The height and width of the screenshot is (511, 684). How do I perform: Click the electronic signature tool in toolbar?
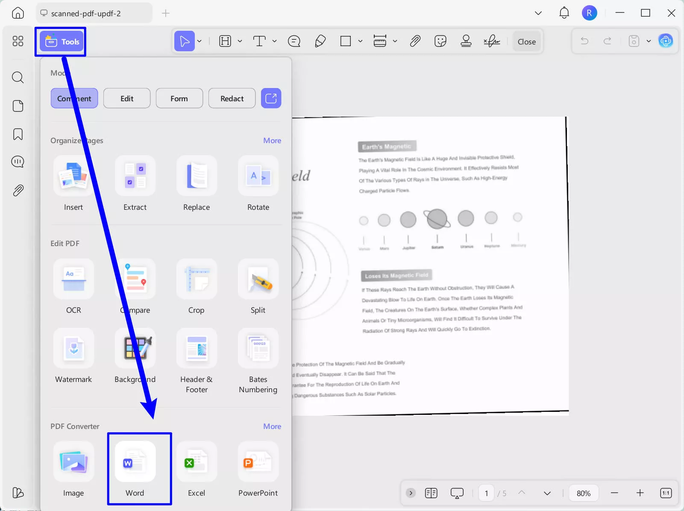click(x=491, y=41)
